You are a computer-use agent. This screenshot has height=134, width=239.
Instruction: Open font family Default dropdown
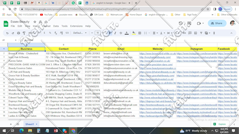[x=80, y=33]
